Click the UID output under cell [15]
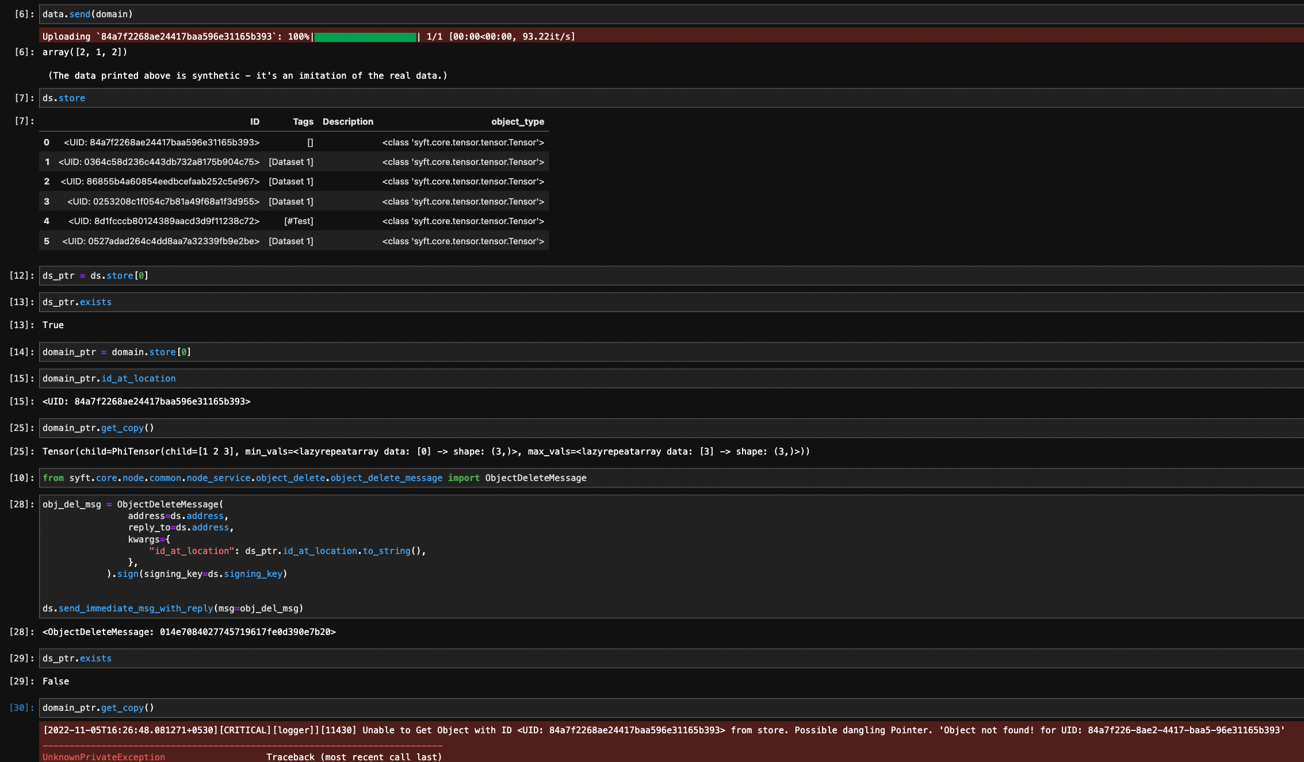 (146, 402)
